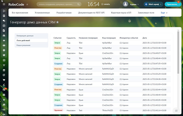Click the vertical scrollbar of the log table

178,52
